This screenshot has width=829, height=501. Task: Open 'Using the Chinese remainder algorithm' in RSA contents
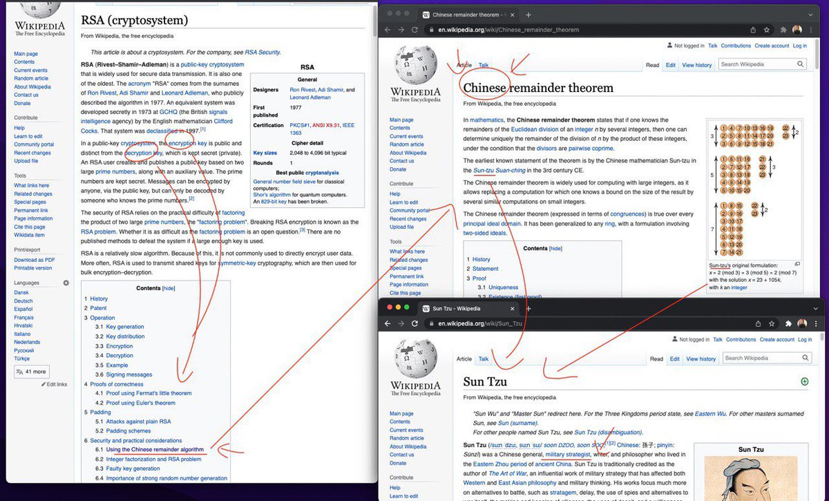click(x=155, y=449)
